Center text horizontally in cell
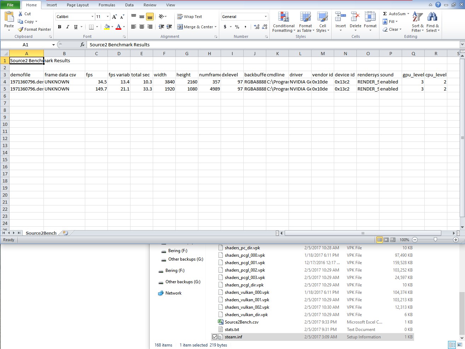 pos(142,27)
